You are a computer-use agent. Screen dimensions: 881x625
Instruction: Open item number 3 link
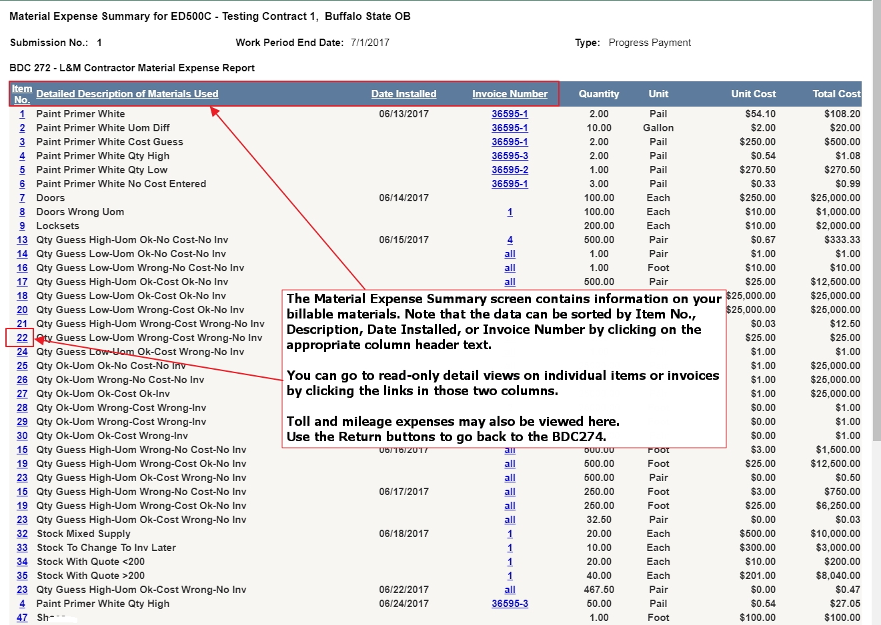(x=22, y=142)
